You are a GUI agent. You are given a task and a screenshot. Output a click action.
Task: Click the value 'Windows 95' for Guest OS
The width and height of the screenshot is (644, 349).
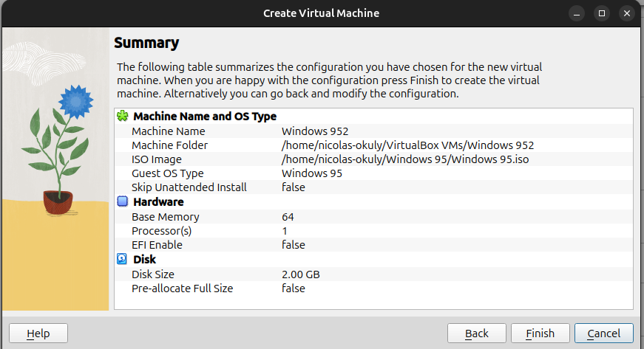click(x=312, y=173)
